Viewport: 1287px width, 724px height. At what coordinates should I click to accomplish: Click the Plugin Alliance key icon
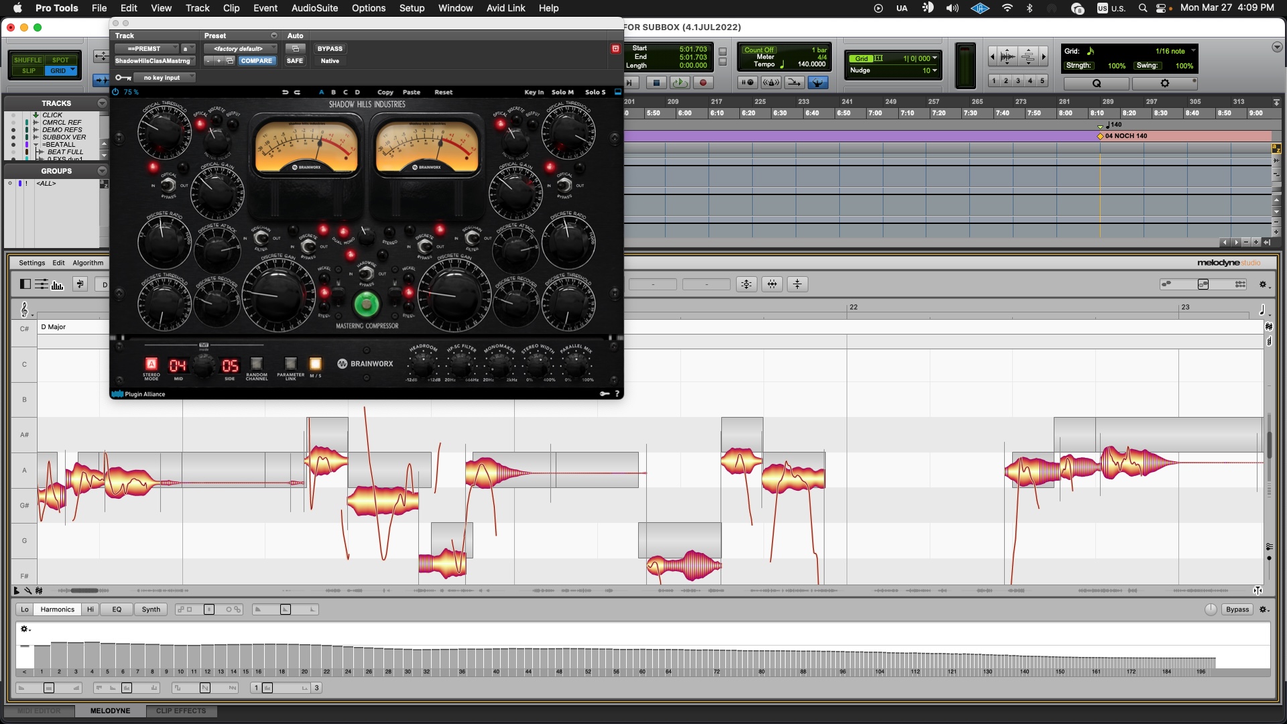tap(605, 394)
